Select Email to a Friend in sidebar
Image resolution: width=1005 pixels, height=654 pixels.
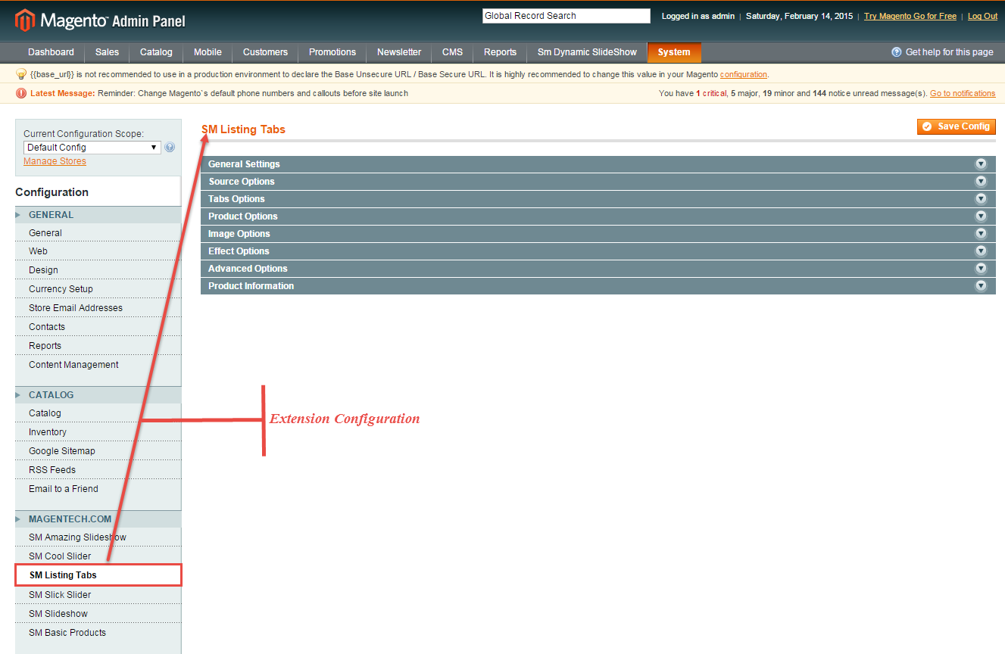[98, 489]
